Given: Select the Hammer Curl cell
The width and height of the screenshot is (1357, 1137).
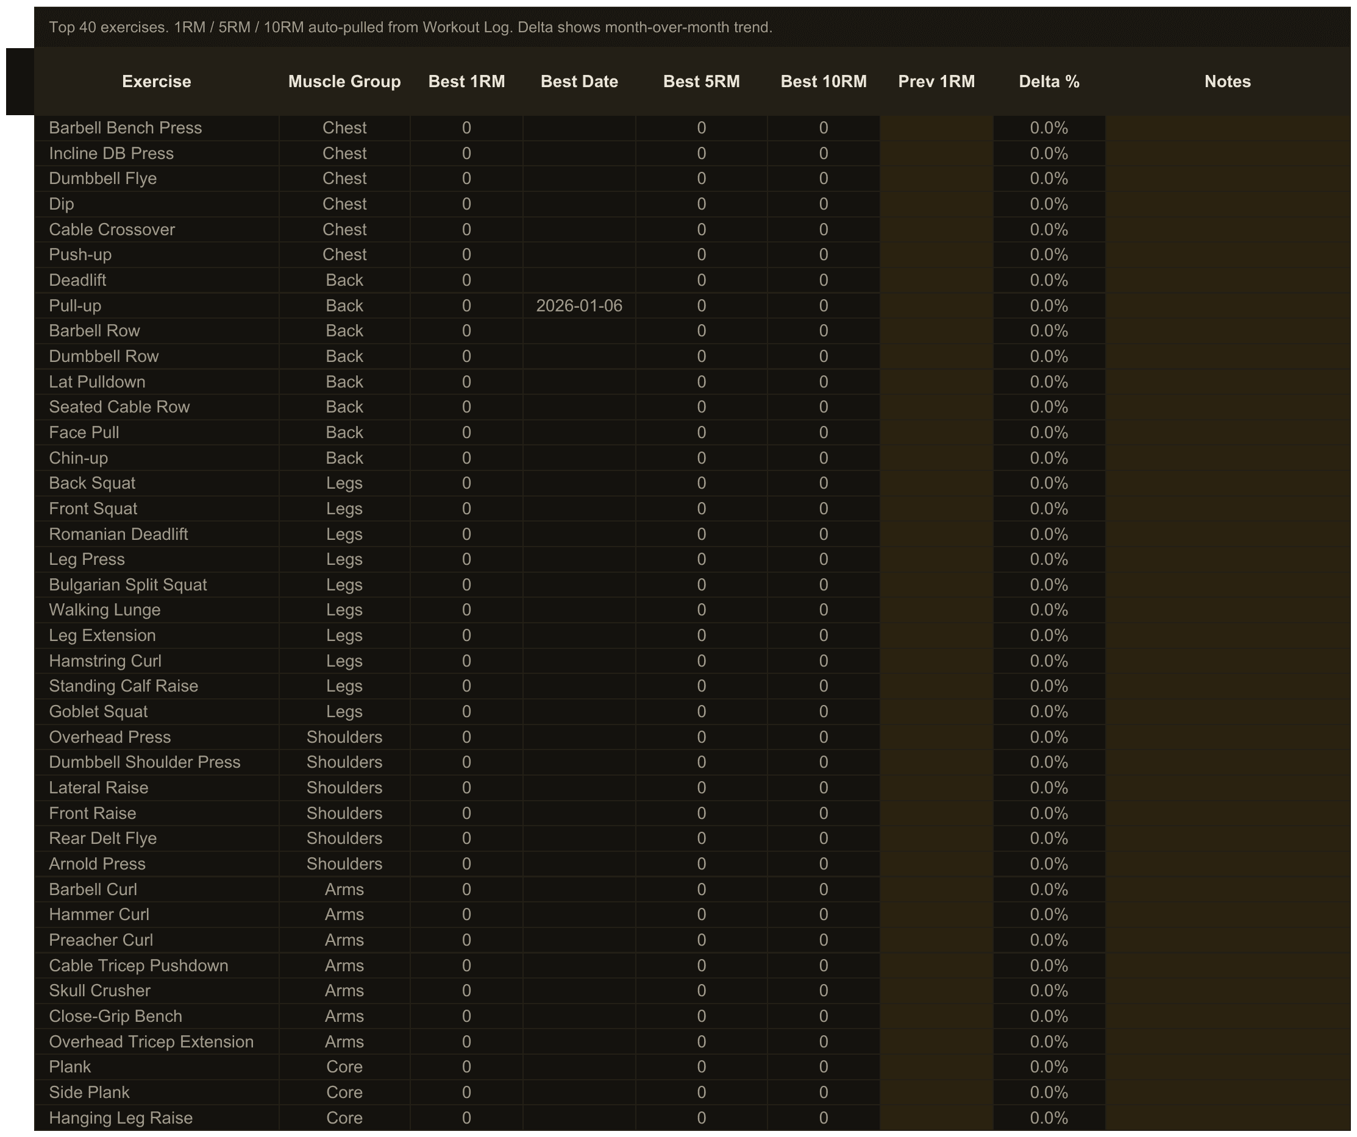Looking at the screenshot, I should pos(157,915).
